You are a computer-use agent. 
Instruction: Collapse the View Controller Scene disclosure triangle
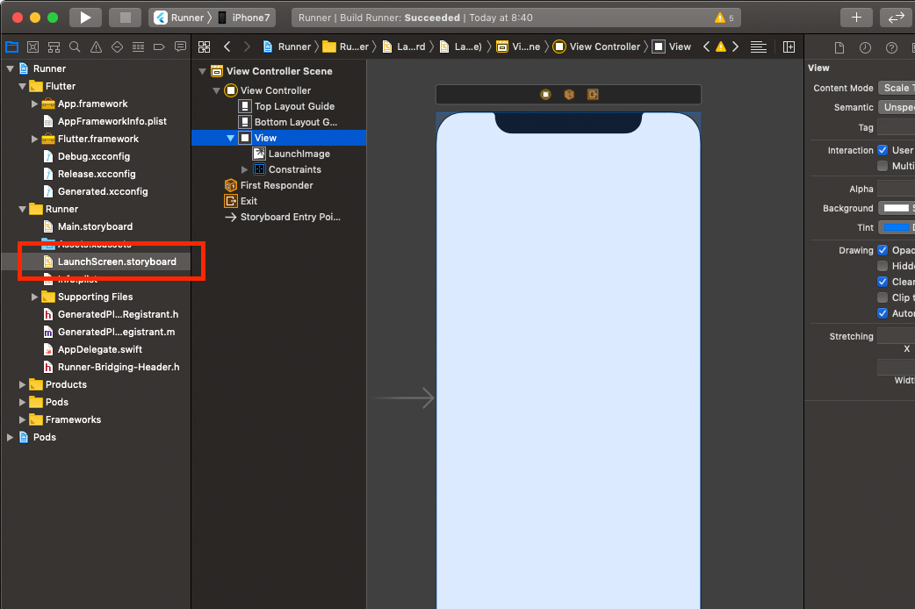point(203,71)
